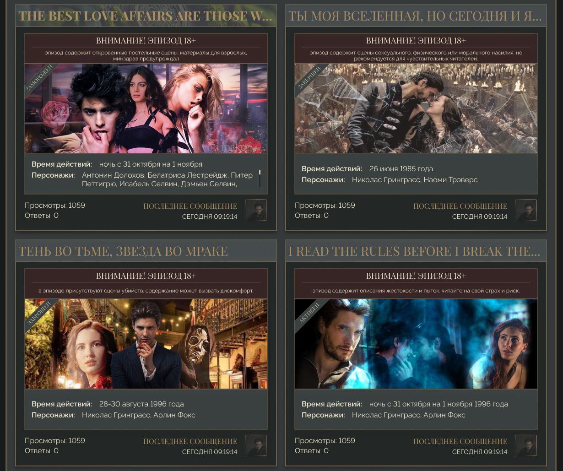This screenshot has height=471, width=563.
Task: Go to "Последнее сообщение" in "Тень во тьме" card
Action: tap(190, 441)
